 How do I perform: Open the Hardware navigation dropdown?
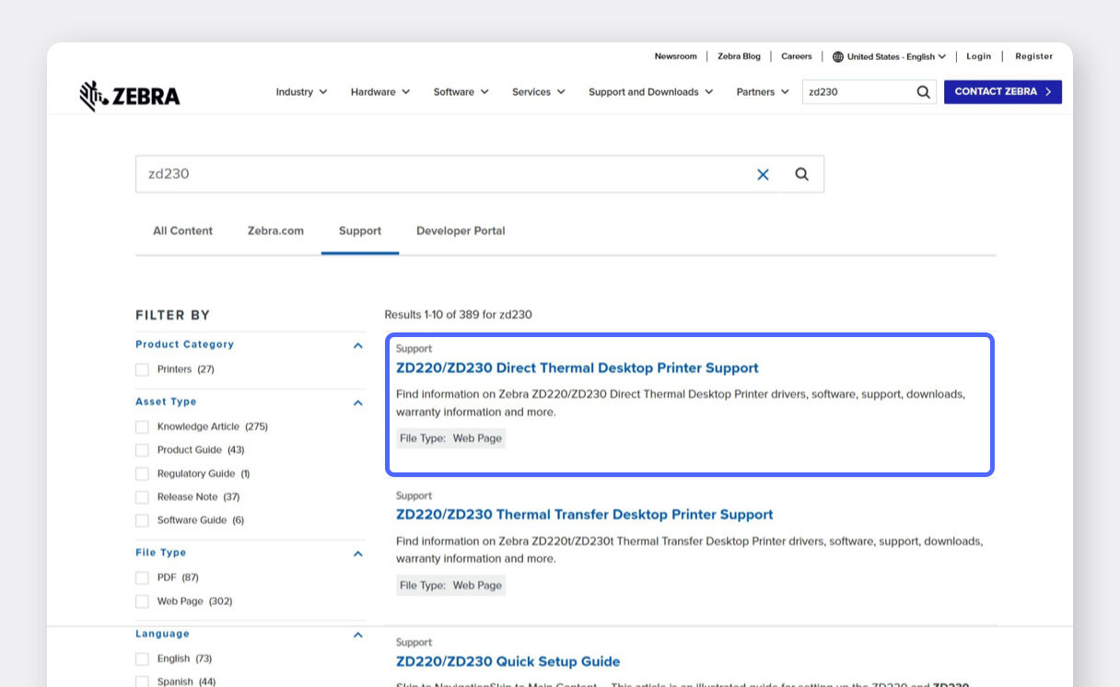pyautogui.click(x=379, y=92)
